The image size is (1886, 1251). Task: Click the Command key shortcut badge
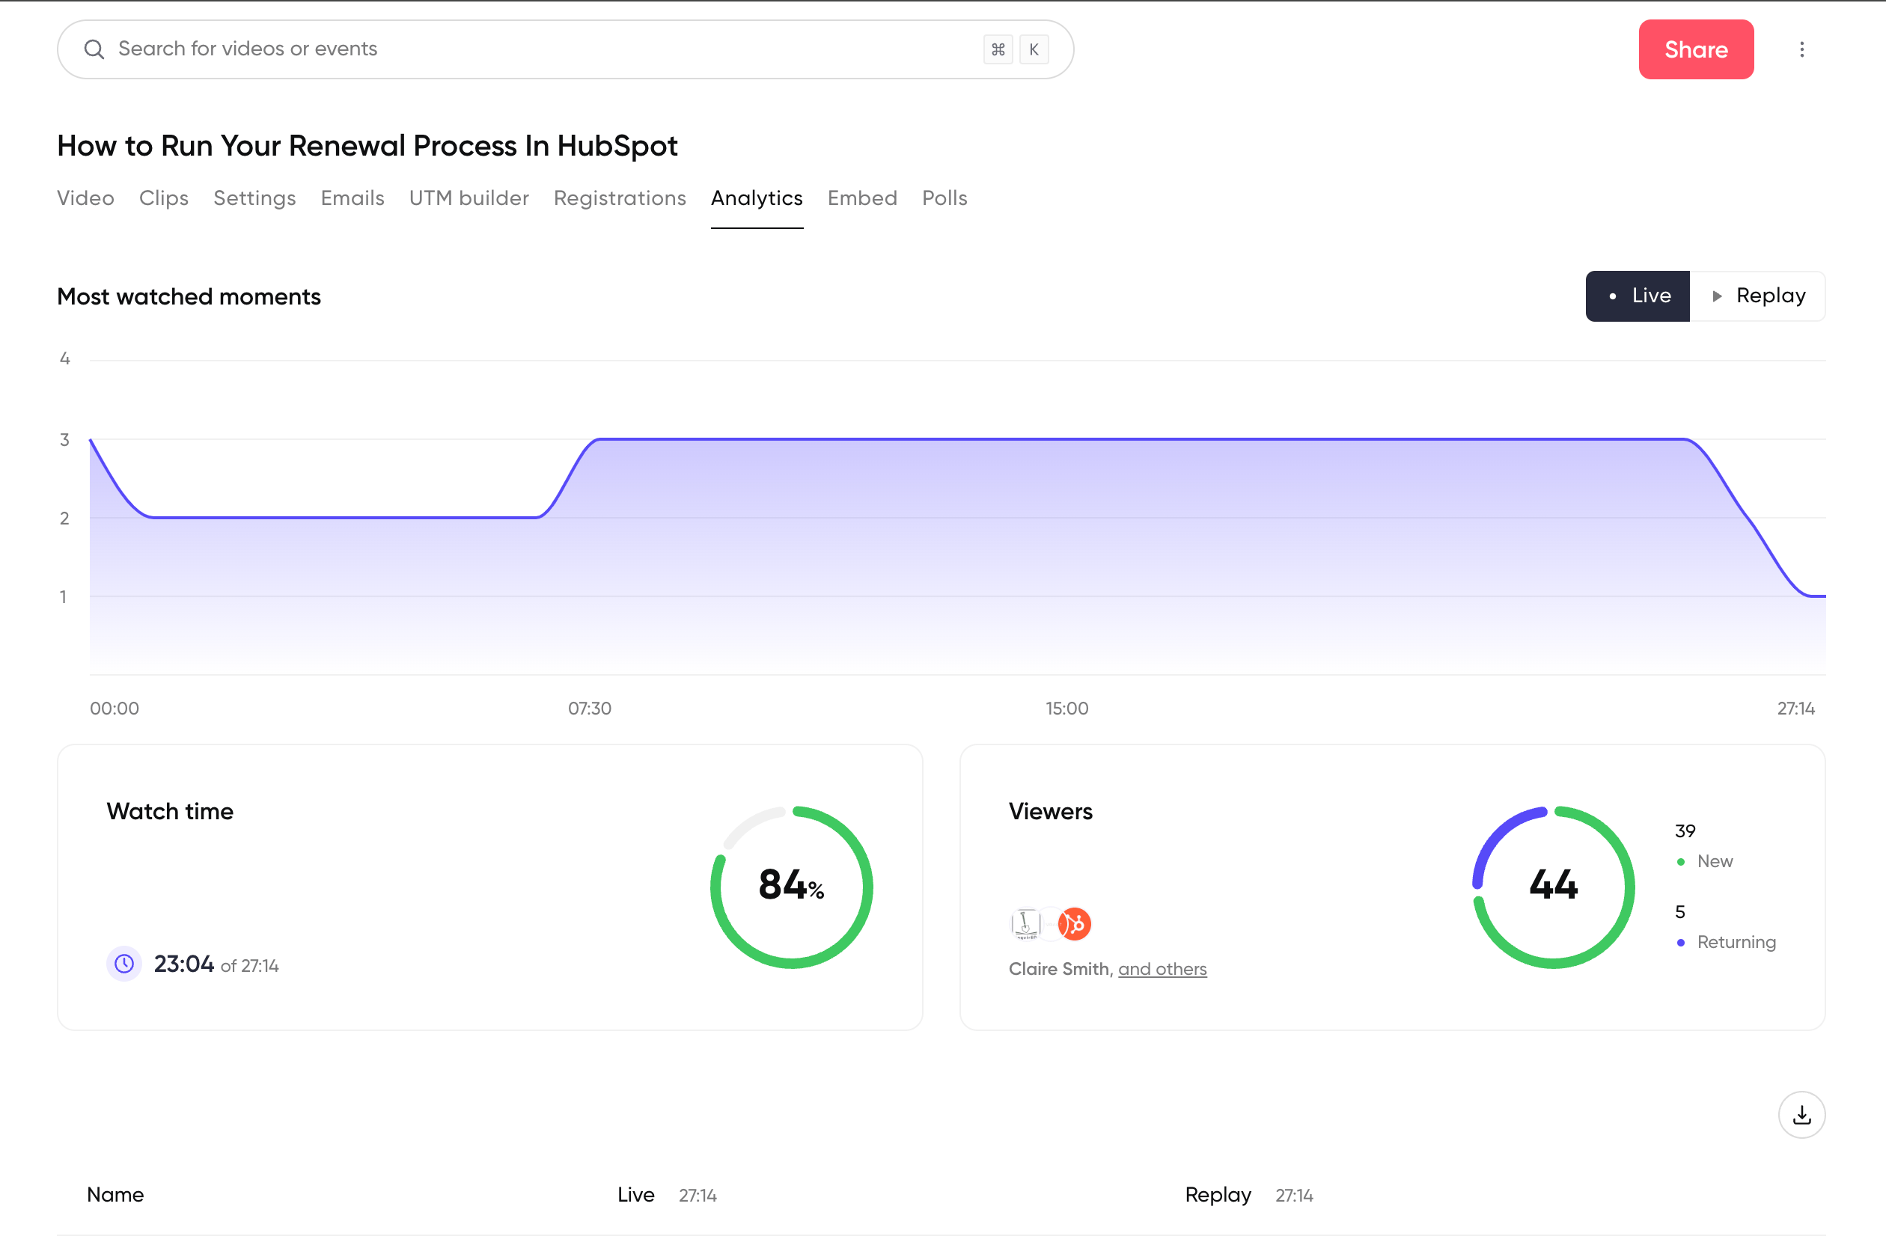(x=998, y=49)
